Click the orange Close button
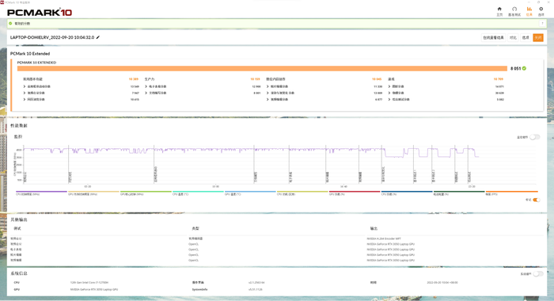 pos(538,37)
